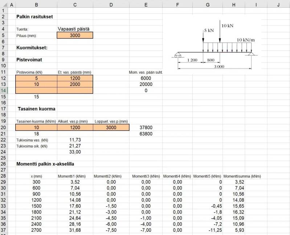Select distance input cell showing 2000
This screenshot has width=290, height=235.
pyautogui.click(x=75, y=84)
